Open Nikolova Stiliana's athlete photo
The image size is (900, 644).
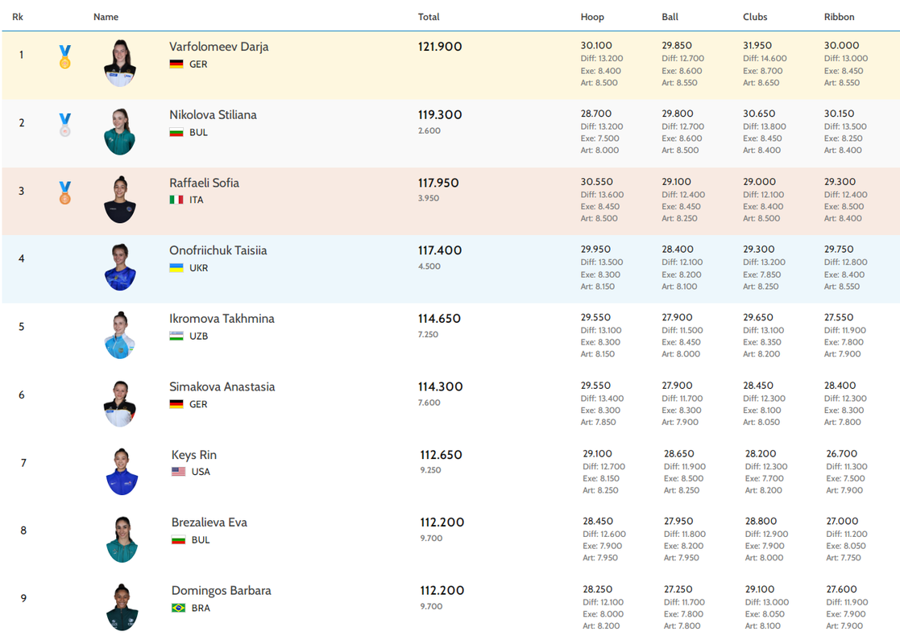(120, 131)
